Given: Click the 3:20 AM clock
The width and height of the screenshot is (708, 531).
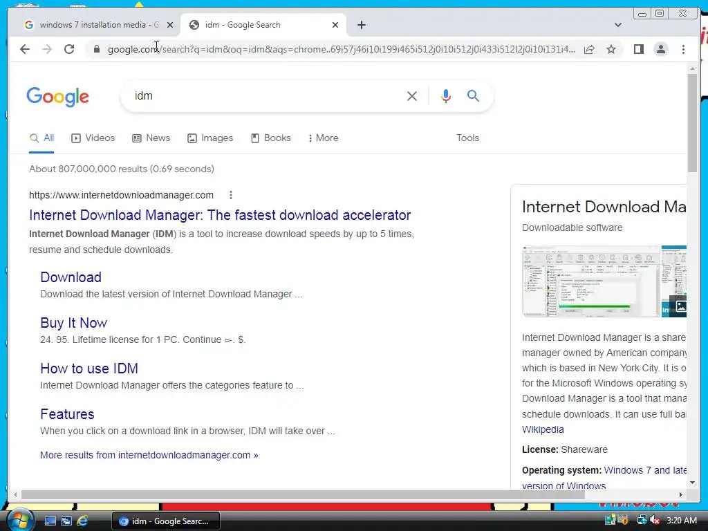Looking at the screenshot, I should click(x=682, y=521).
